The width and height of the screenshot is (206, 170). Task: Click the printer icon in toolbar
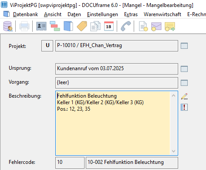24,26
